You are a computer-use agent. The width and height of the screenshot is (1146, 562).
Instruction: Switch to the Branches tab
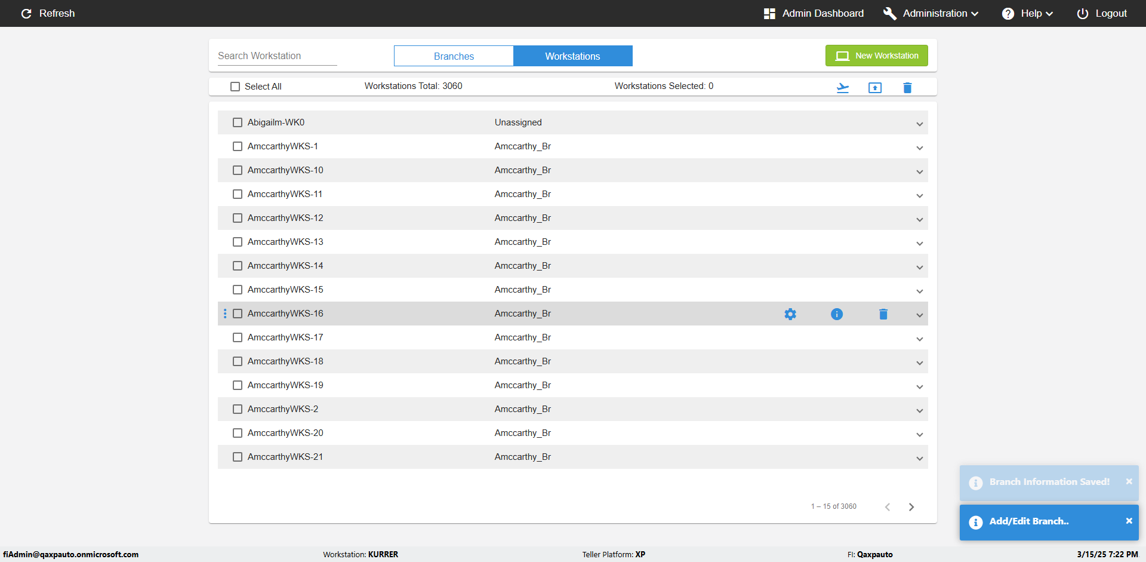[x=454, y=56]
